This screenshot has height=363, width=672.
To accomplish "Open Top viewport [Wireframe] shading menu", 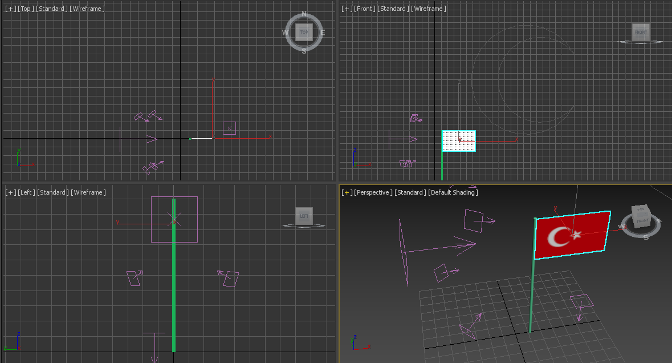I will click(87, 9).
